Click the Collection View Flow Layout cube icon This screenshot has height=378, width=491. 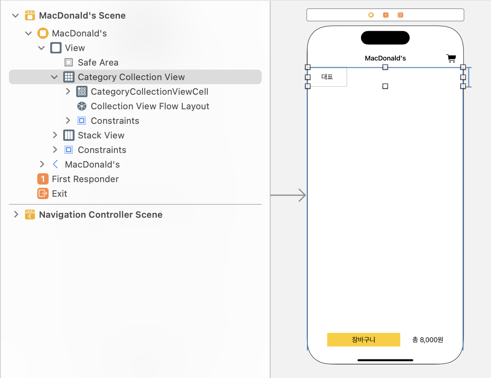[82, 106]
